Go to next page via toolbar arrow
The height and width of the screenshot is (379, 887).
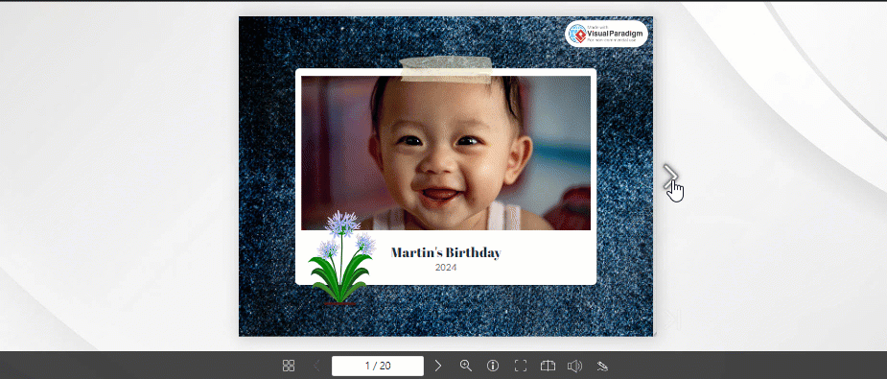tap(438, 366)
